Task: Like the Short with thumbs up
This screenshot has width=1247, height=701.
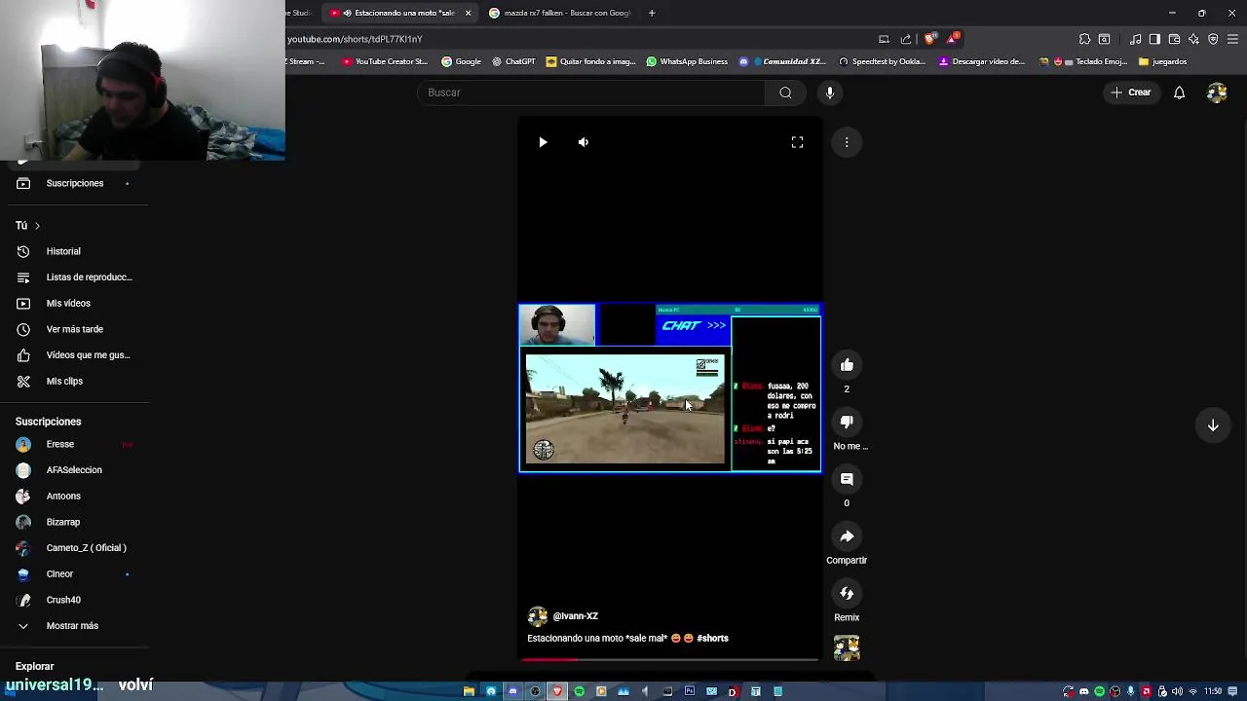Action: point(847,365)
